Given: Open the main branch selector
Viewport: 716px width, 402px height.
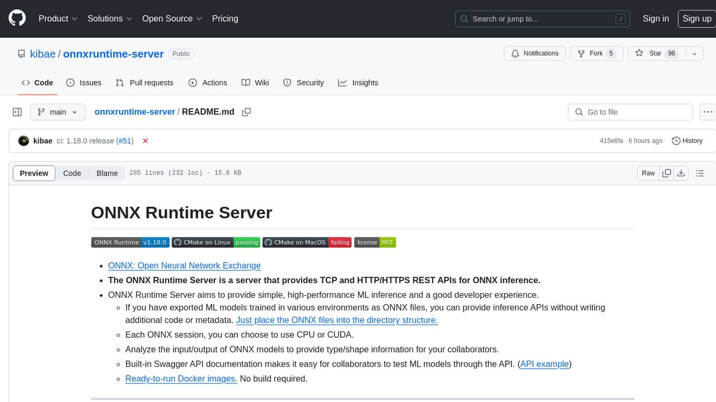Looking at the screenshot, I should (58, 112).
